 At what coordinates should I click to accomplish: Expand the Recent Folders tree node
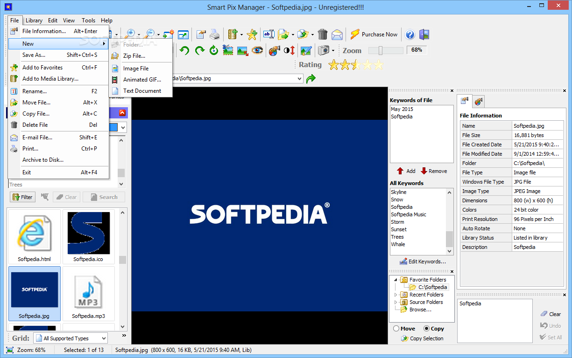(396, 295)
